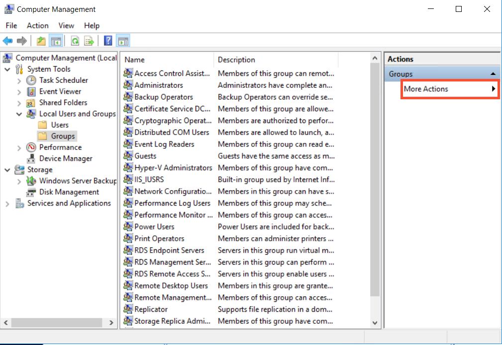Click the Forward arrow toolbar icon
502x345 pixels.
coord(22,41)
